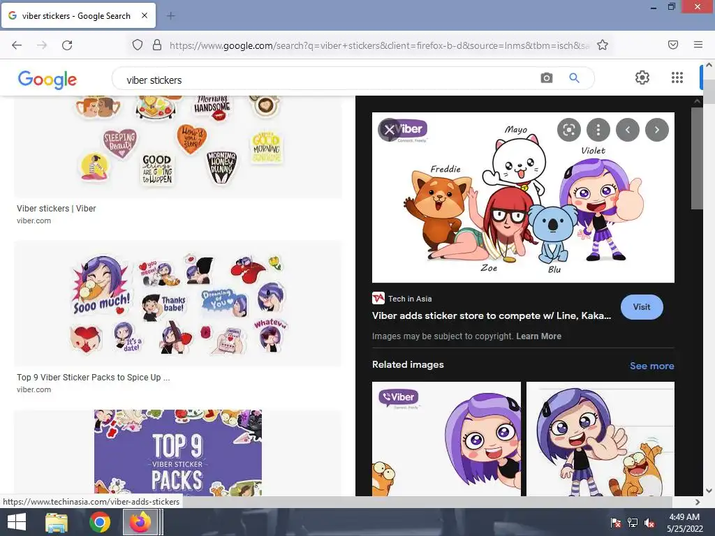The image size is (715, 536).
Task: Open the large Viber characters preview image
Action: tap(523, 198)
